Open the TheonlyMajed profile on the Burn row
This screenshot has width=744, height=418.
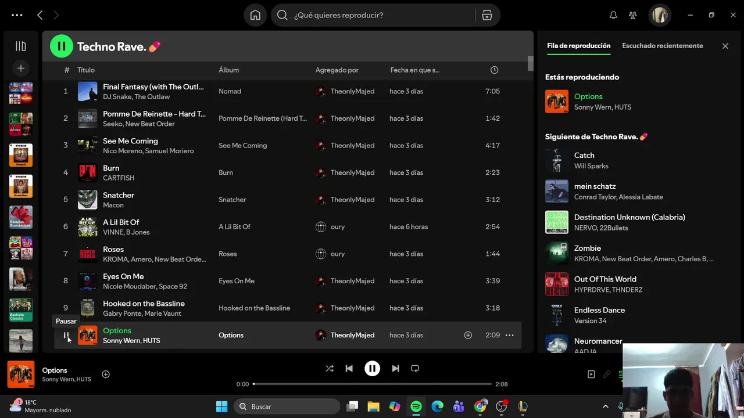352,172
